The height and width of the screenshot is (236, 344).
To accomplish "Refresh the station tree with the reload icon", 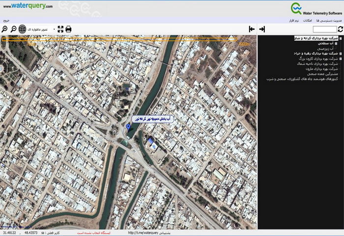I will pos(340,29).
